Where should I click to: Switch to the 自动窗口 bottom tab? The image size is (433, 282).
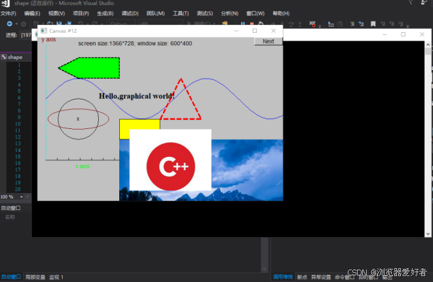point(10,277)
